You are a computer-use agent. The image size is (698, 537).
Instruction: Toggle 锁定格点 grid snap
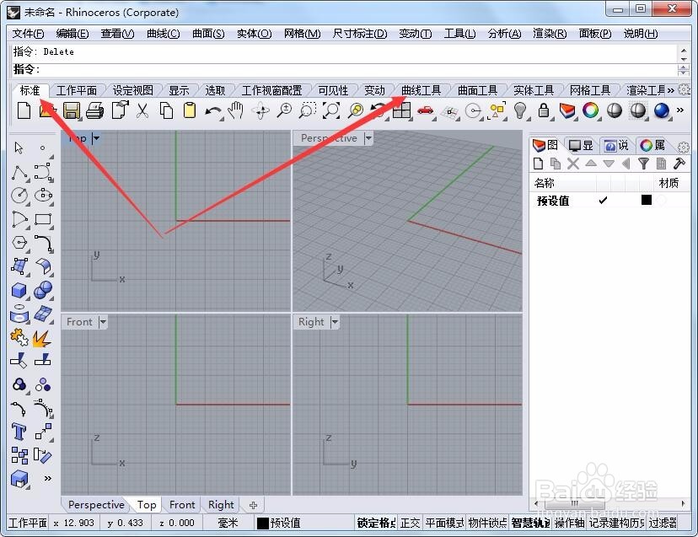pyautogui.click(x=376, y=524)
